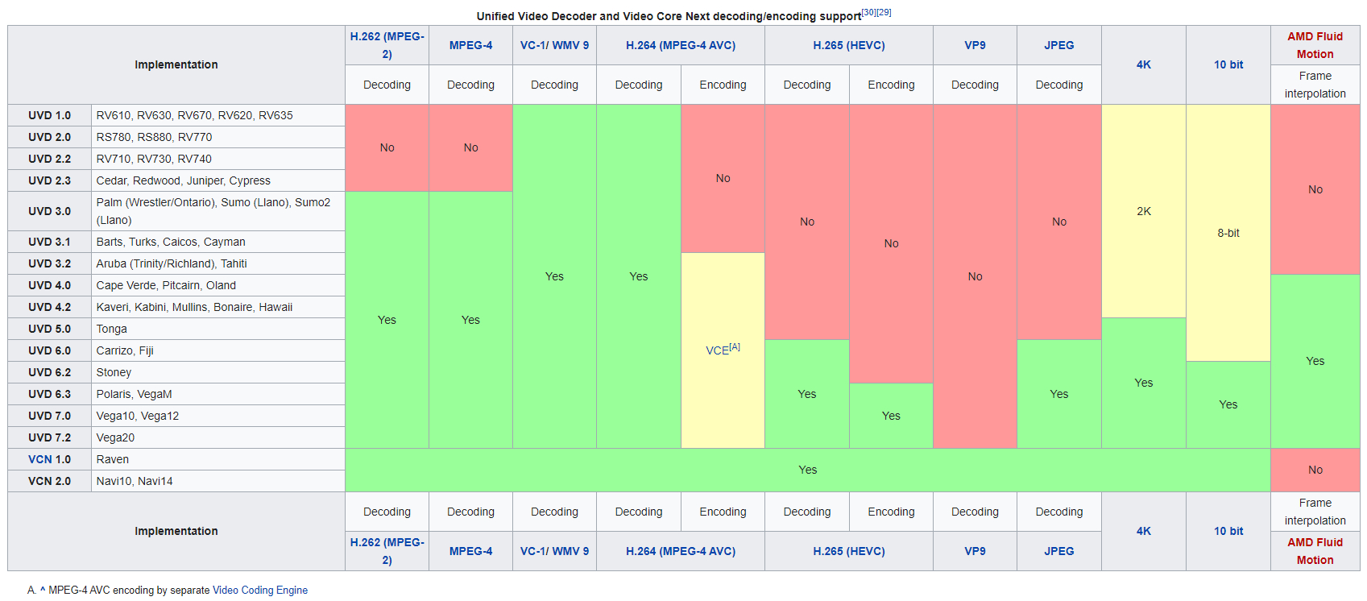Follow the VCN link in the implementation column
The height and width of the screenshot is (601, 1367).
39,459
